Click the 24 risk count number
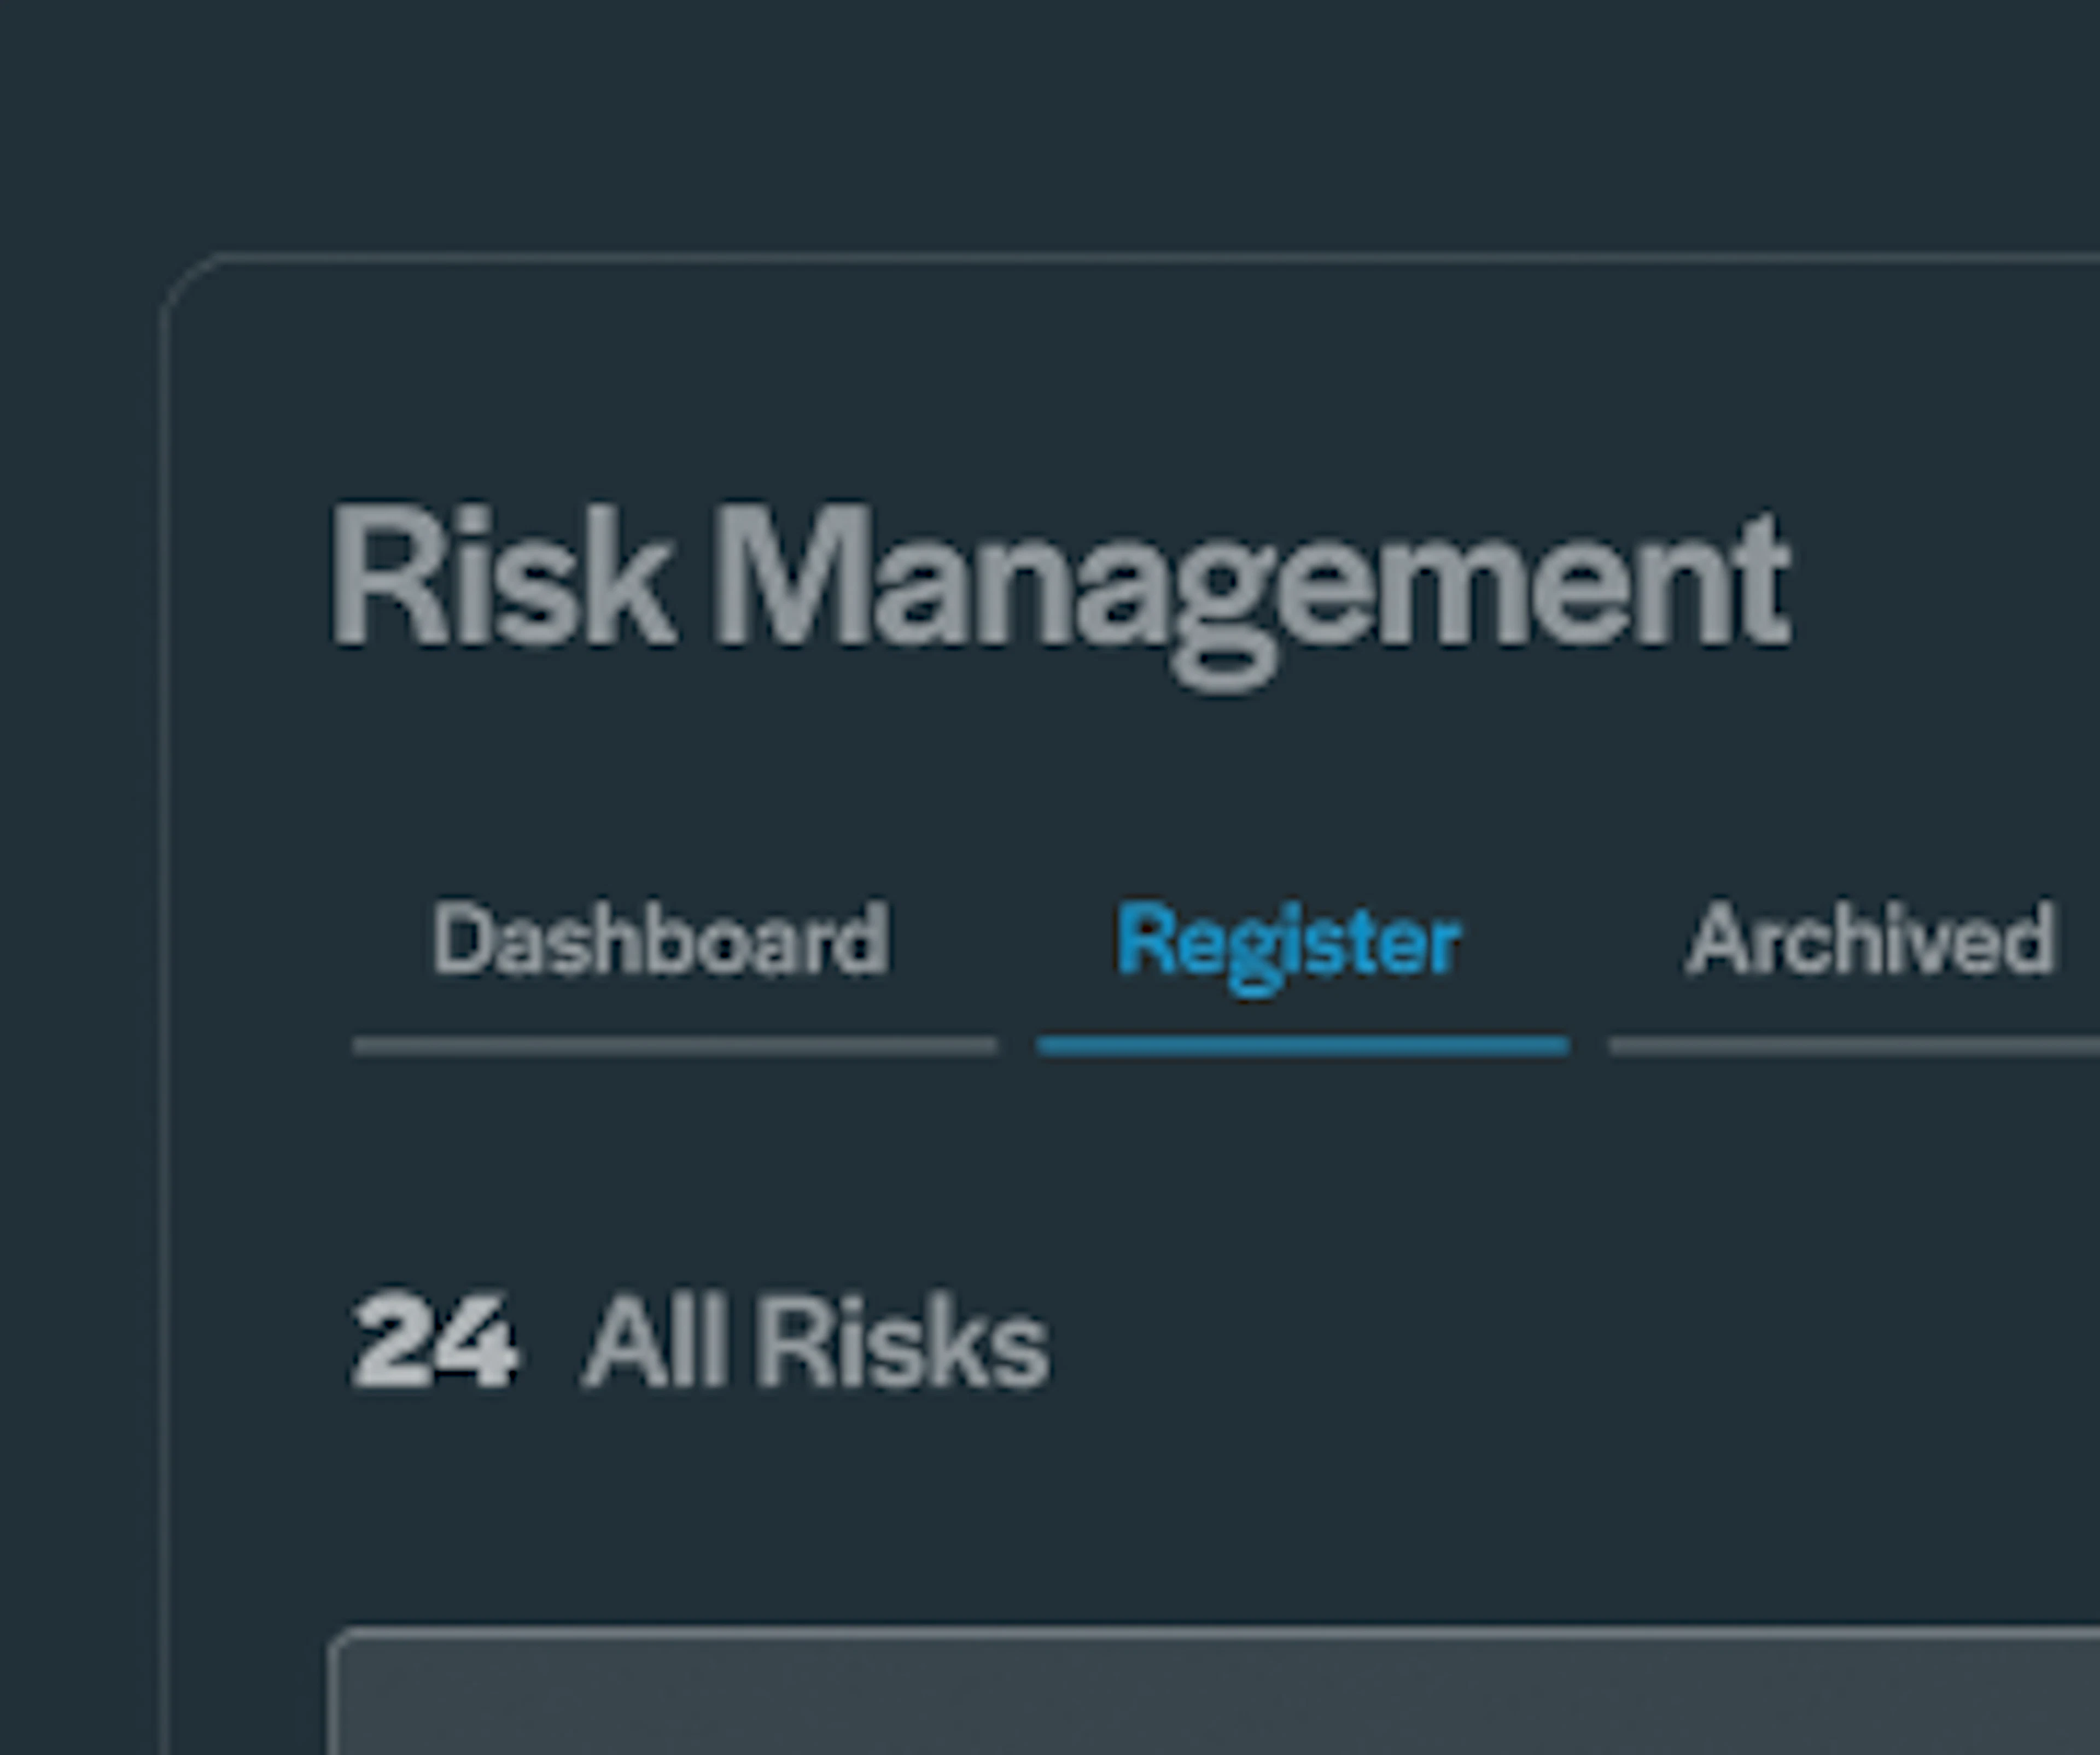Screen dimensions: 2100x1755 pos(434,1339)
